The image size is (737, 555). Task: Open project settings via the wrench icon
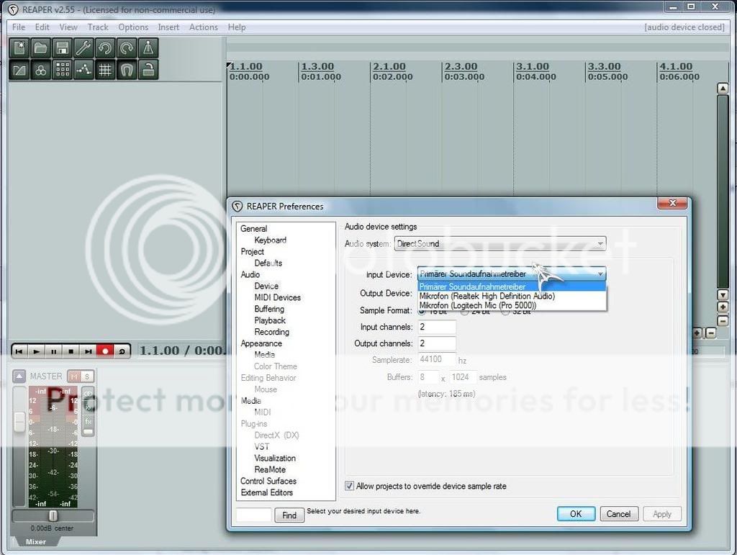coord(83,48)
